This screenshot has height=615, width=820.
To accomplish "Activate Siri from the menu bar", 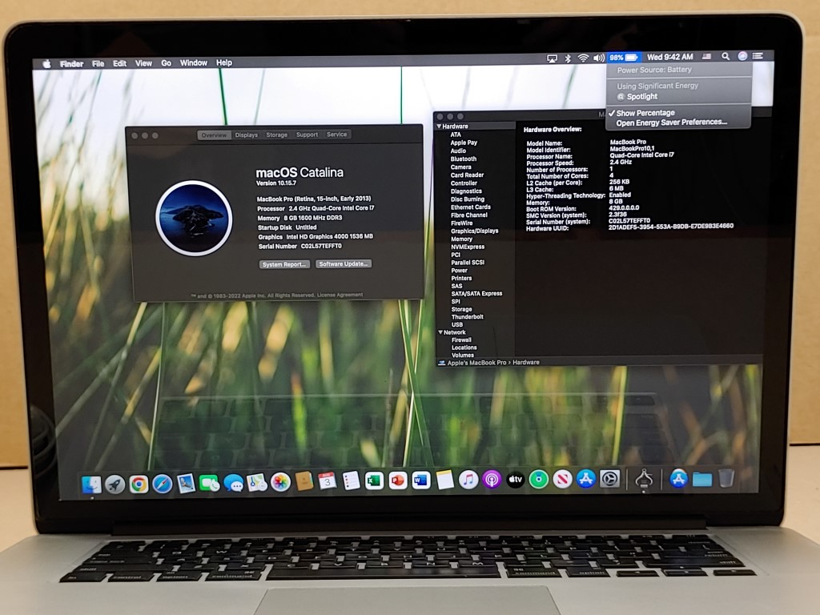I will (742, 56).
